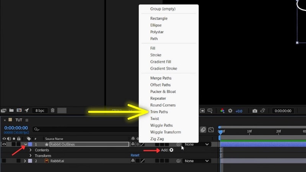The image size is (306, 172).
Task: Show last snapshot icon
Action: click(263, 110)
